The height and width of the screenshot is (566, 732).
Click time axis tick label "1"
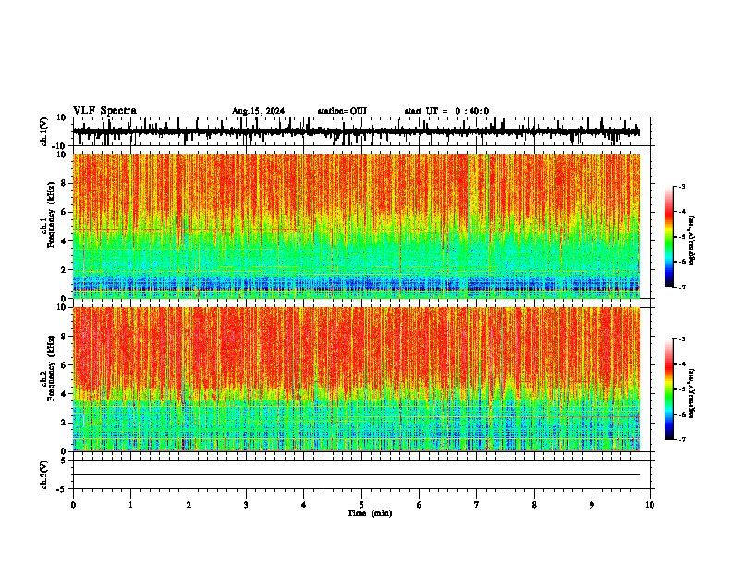130,505
